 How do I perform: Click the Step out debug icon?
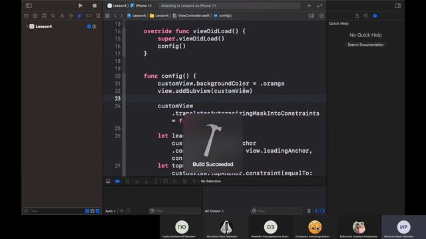click(x=156, y=181)
